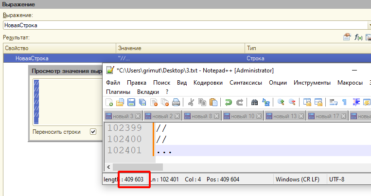
Task: Click the f(x) function icon
Action: [358, 37]
